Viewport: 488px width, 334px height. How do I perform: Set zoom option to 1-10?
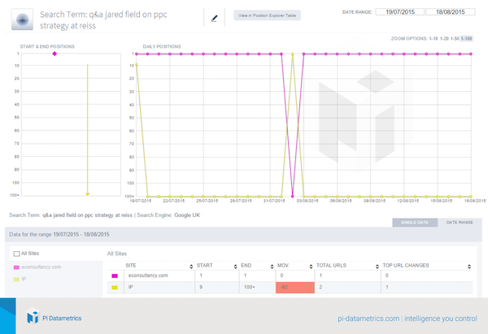[x=434, y=38]
